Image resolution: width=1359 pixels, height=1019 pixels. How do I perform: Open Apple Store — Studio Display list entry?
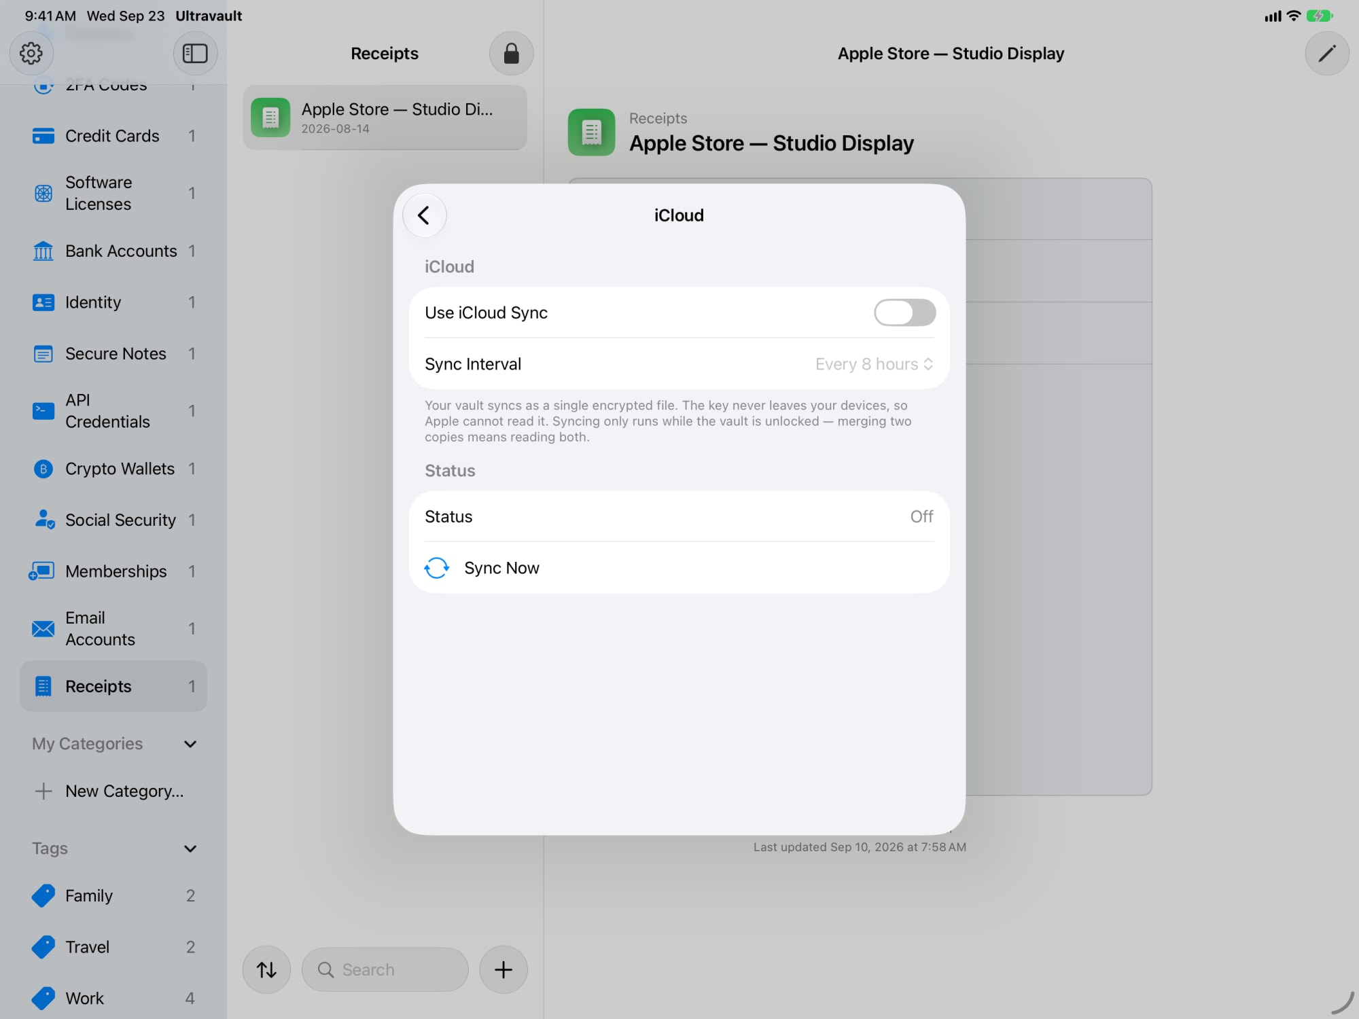coord(385,118)
